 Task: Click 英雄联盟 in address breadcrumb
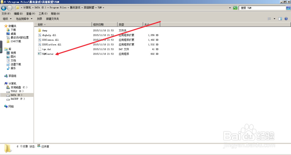click(x=89, y=8)
